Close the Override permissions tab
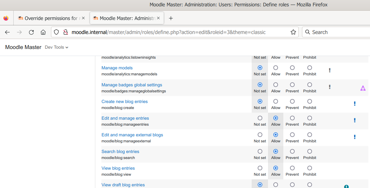 tap(83, 18)
